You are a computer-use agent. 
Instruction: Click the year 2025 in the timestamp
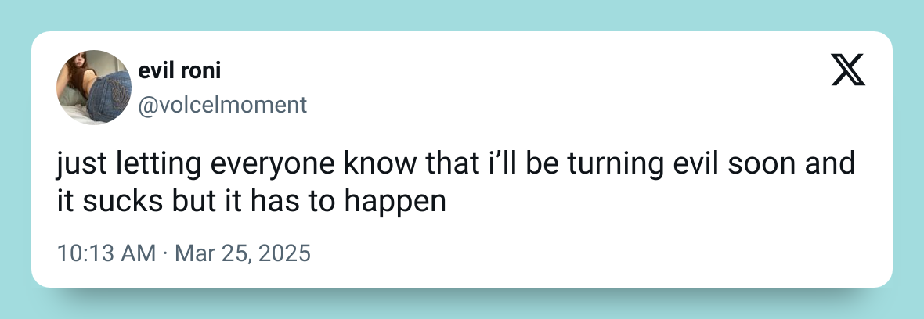click(287, 254)
